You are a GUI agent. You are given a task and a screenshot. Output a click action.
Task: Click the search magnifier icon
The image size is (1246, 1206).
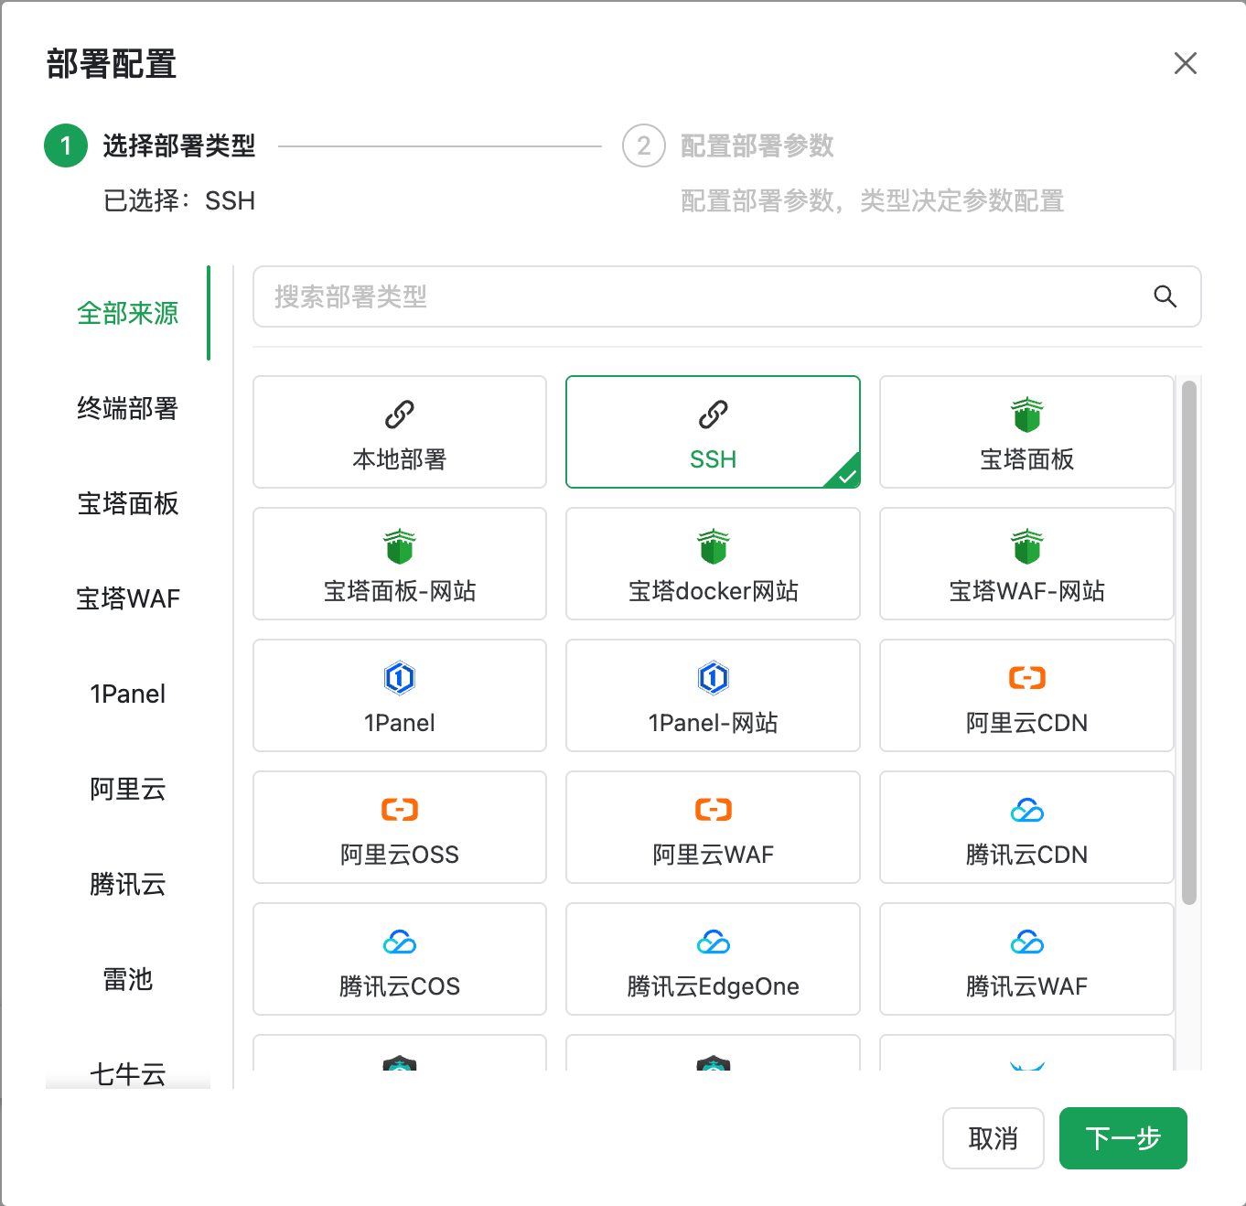click(x=1165, y=296)
